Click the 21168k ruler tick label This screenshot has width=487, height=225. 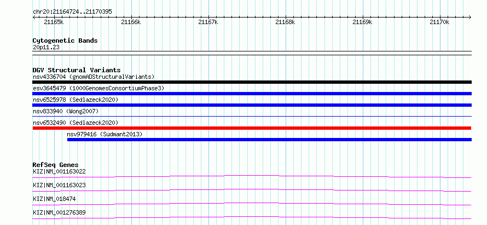coord(285,22)
